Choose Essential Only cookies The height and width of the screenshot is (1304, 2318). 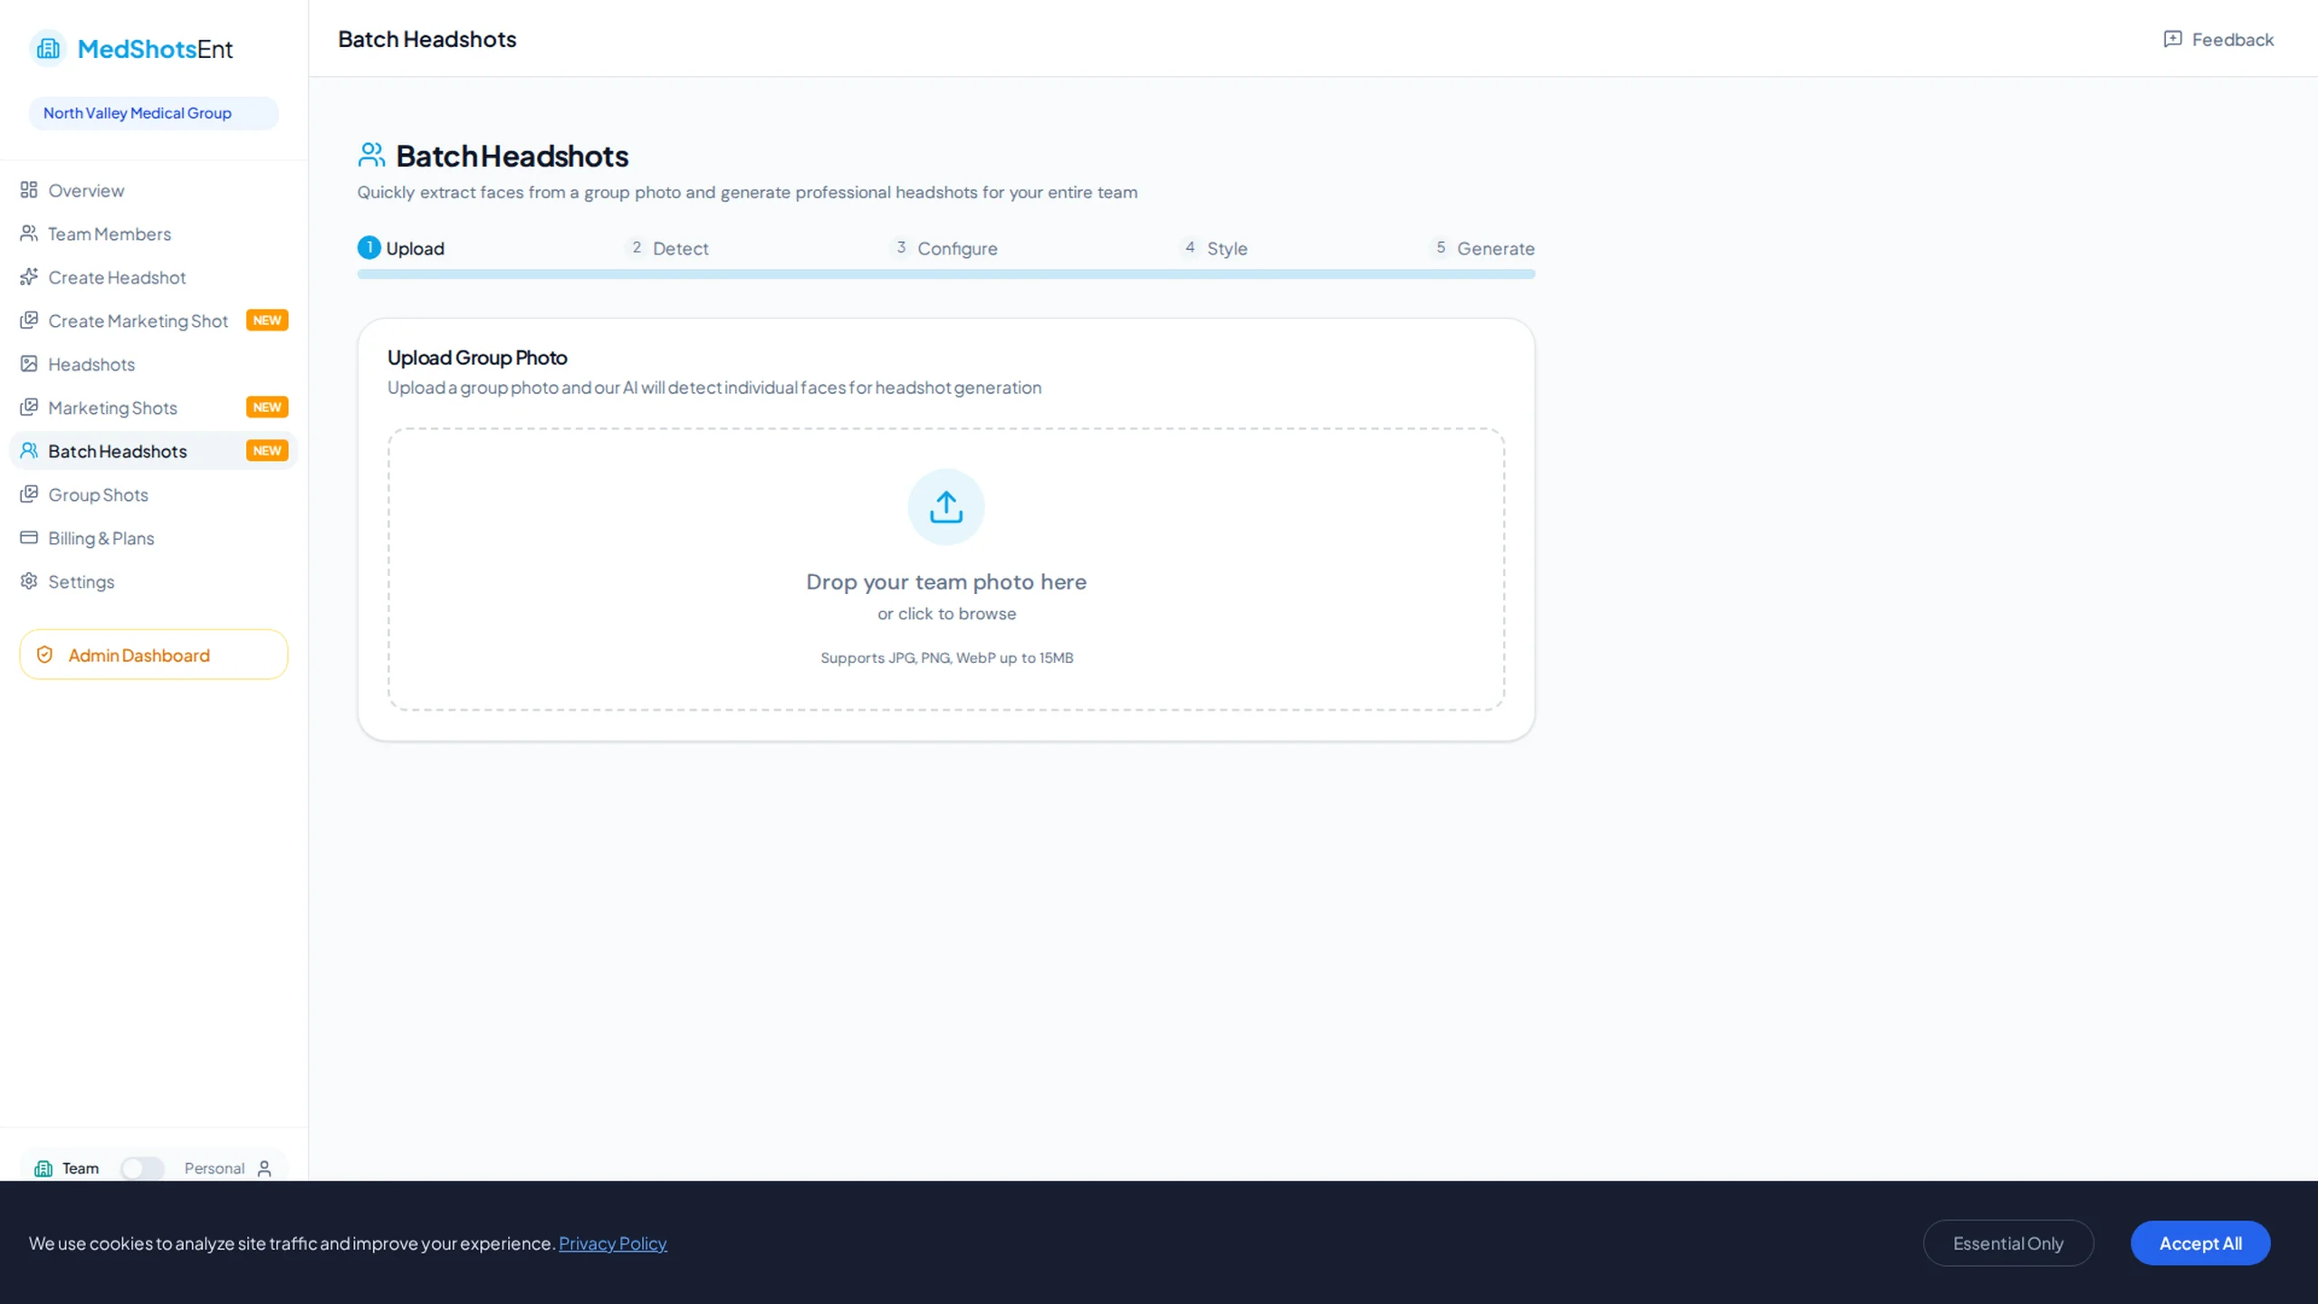click(x=2007, y=1243)
